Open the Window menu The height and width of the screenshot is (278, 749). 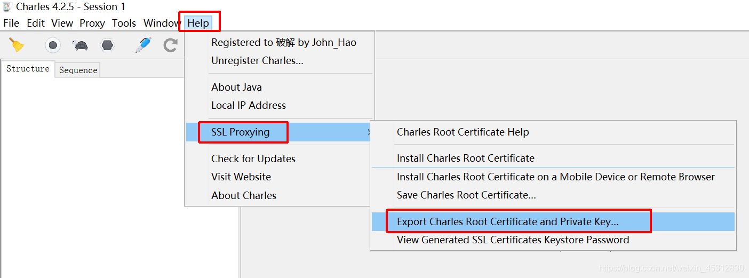coord(162,23)
